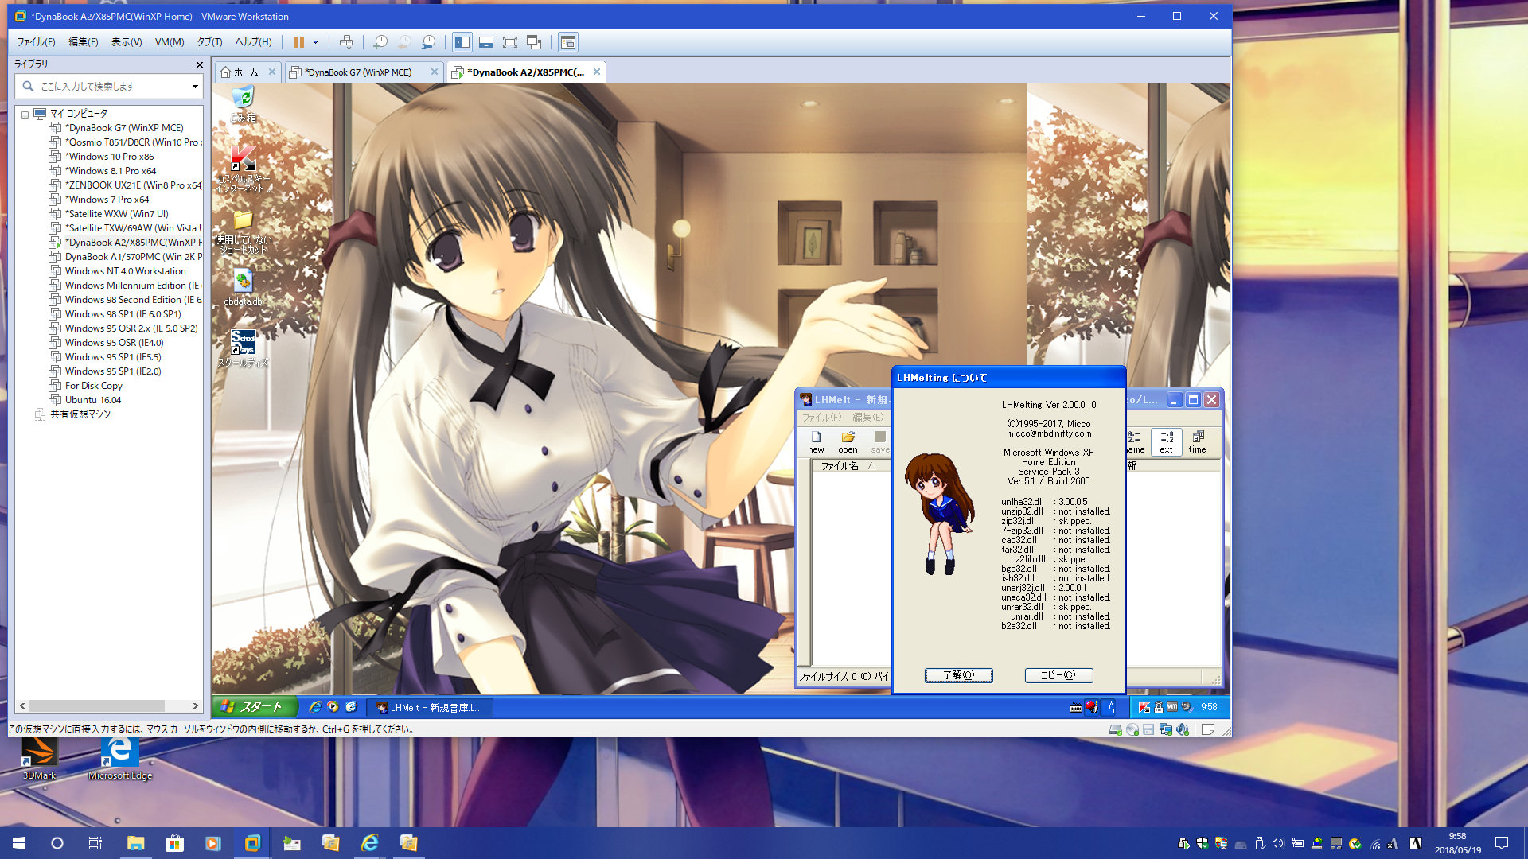The width and height of the screenshot is (1528, 859).
Task: Click the open archive icon in LHMelt
Action: point(848,441)
